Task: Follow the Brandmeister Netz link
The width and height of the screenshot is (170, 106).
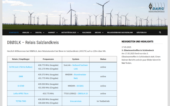Action: (x=80, y=76)
